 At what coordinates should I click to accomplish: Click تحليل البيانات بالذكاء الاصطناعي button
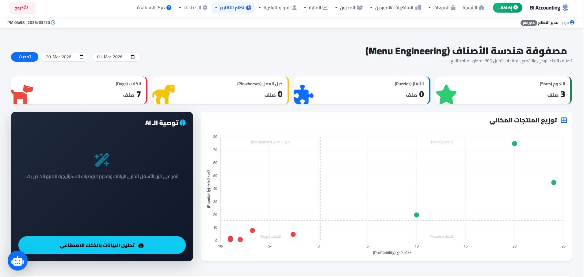pos(102,245)
